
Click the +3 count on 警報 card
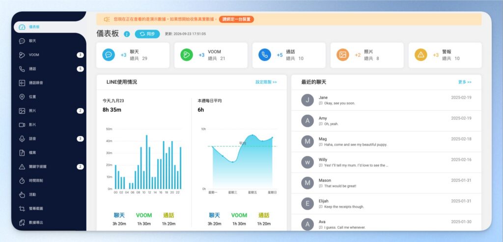(x=436, y=55)
